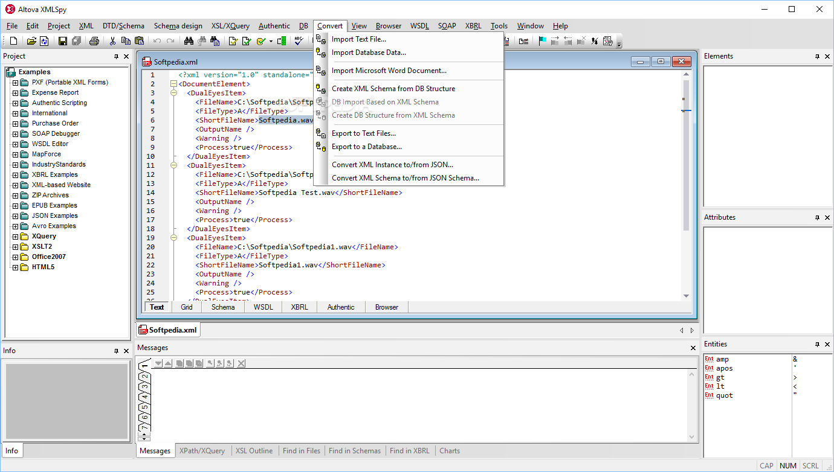Click the teal flag bookmark icon
834x472 pixels.
pyautogui.click(x=542, y=41)
